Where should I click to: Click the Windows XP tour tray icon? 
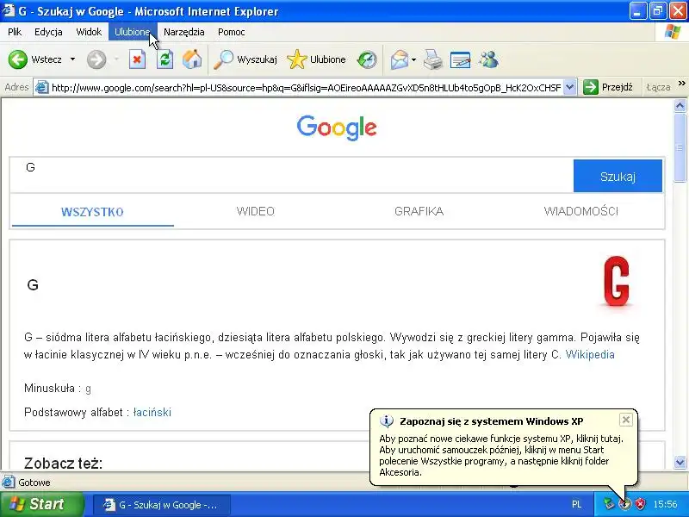tap(625, 504)
